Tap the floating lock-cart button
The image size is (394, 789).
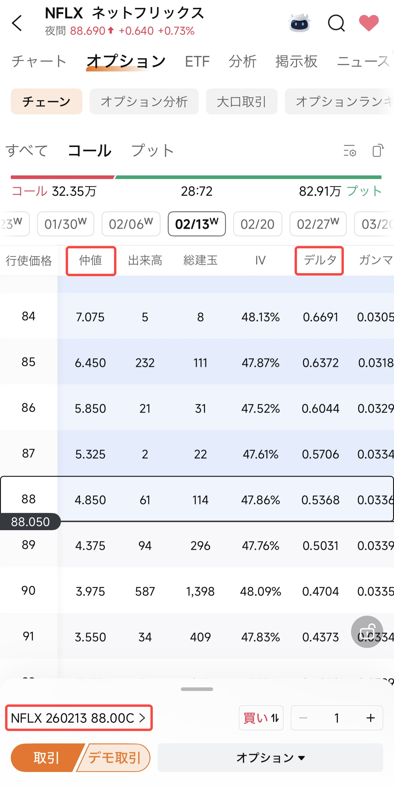(367, 631)
